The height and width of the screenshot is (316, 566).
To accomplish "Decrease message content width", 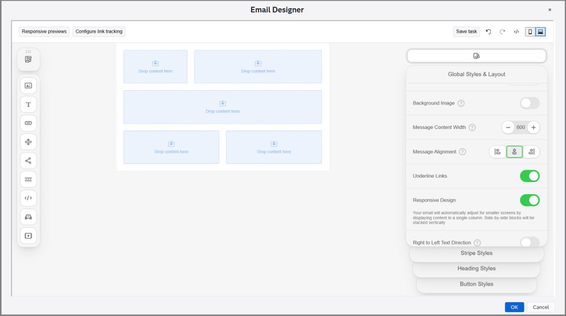I will tap(508, 127).
